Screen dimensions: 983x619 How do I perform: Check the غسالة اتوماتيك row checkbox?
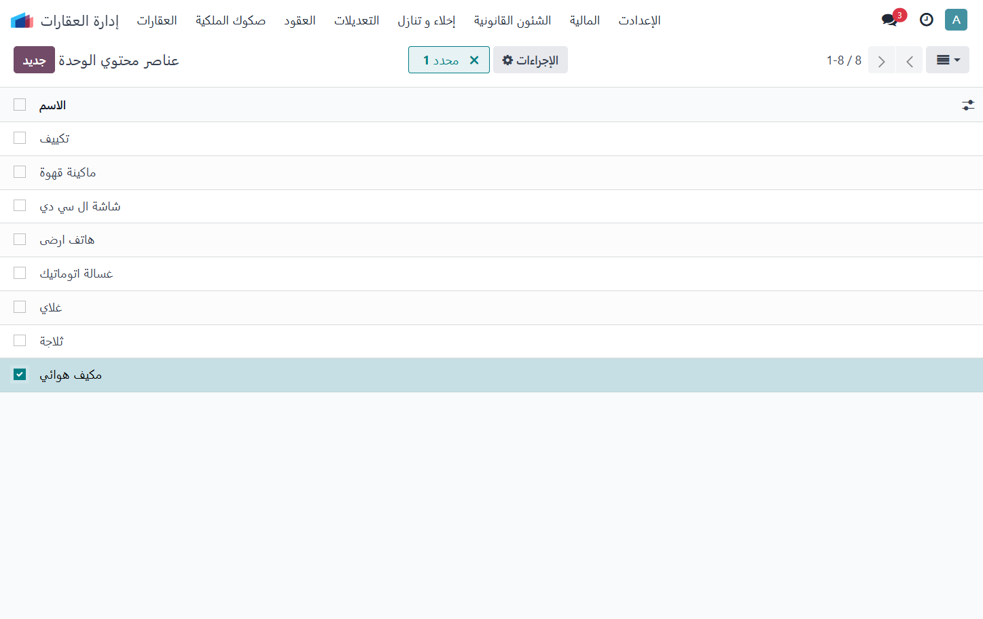coord(20,273)
